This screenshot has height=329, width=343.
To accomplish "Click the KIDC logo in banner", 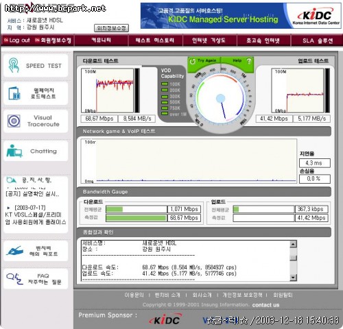I will [316, 16].
